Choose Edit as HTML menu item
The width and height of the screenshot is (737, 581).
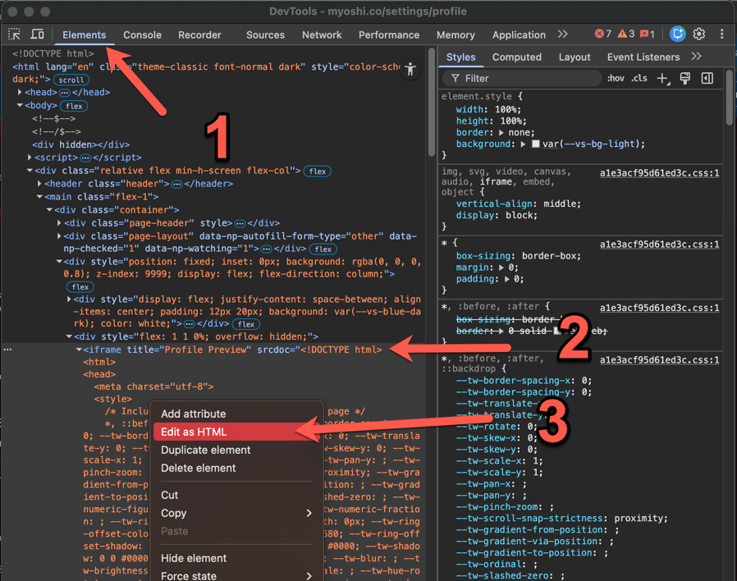click(236, 432)
